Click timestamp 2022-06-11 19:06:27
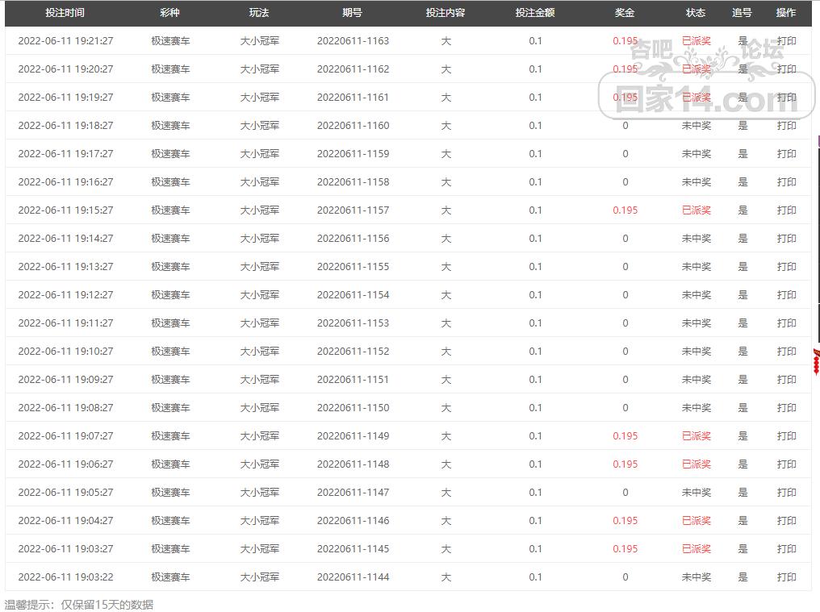The width and height of the screenshot is (820, 612). coord(65,464)
